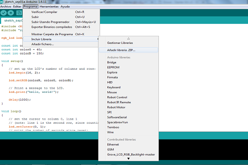Screen dimensions: 248x165
Task: Click the lcd.setRGB(colorR, colorG, colorB) line
Action: (41, 80)
